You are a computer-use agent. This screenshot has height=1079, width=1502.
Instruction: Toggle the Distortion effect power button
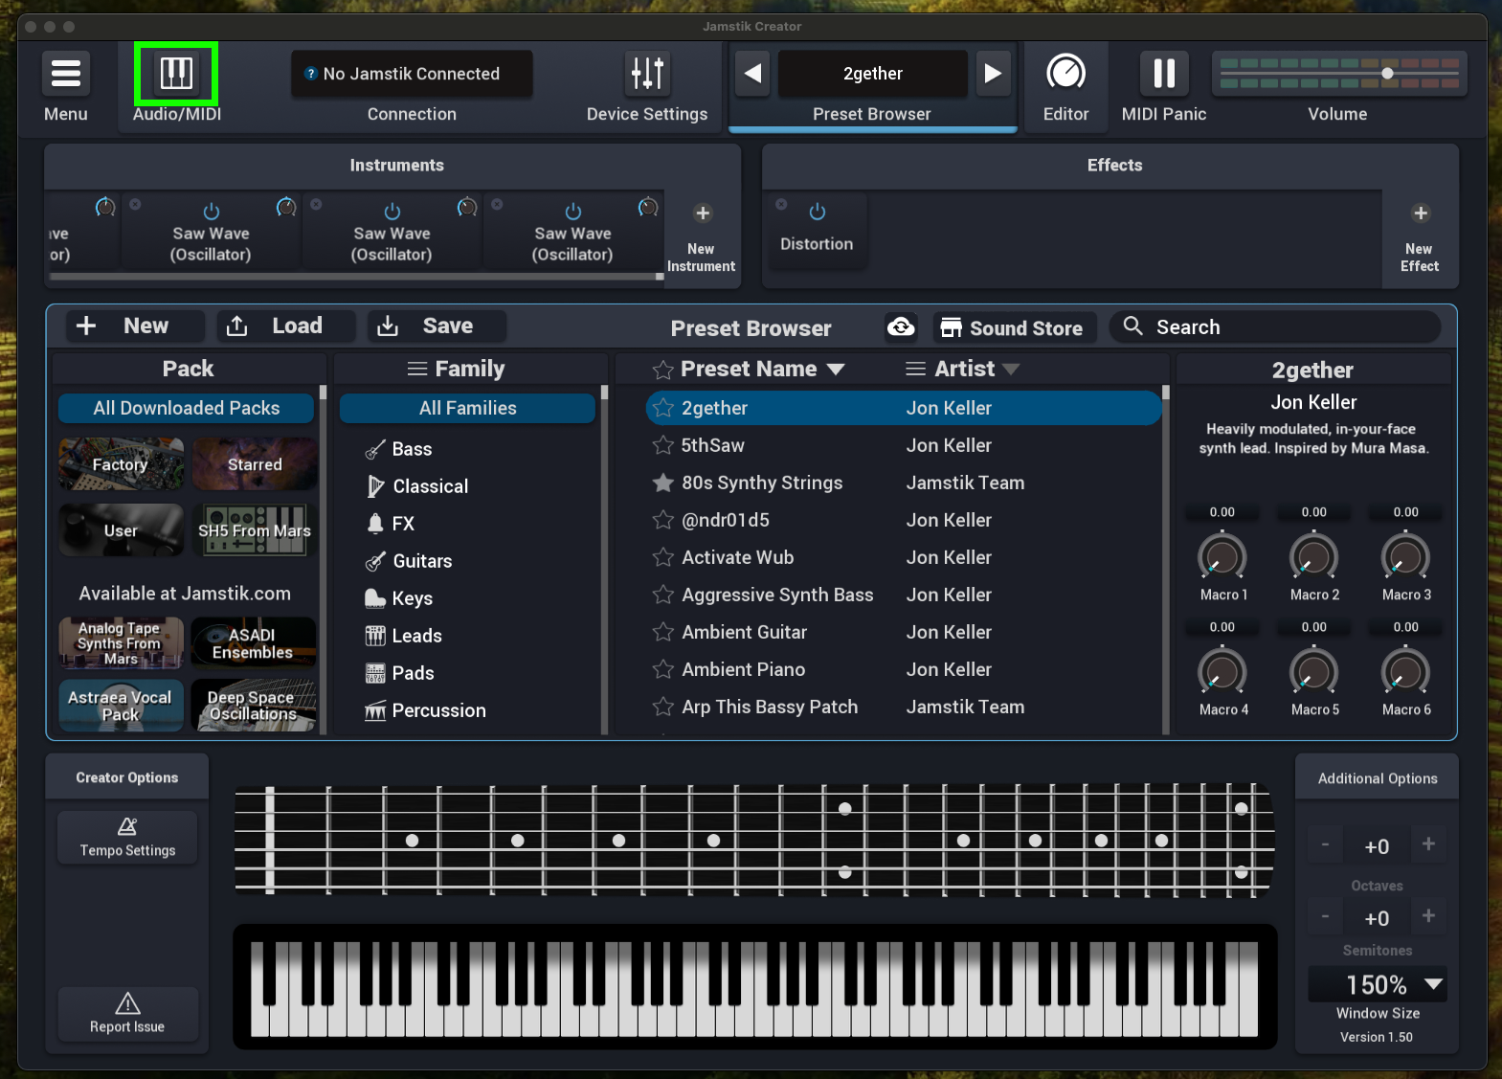818,212
